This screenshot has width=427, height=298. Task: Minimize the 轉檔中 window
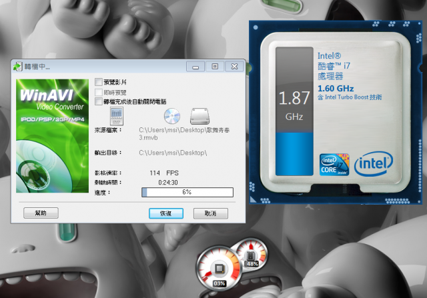pos(195,67)
